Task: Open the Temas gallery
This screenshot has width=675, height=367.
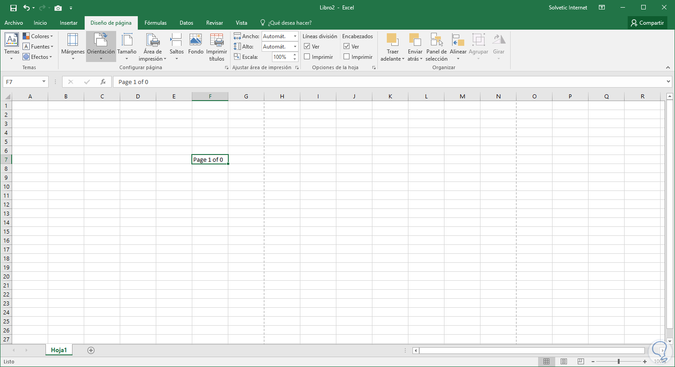Action: (x=12, y=47)
